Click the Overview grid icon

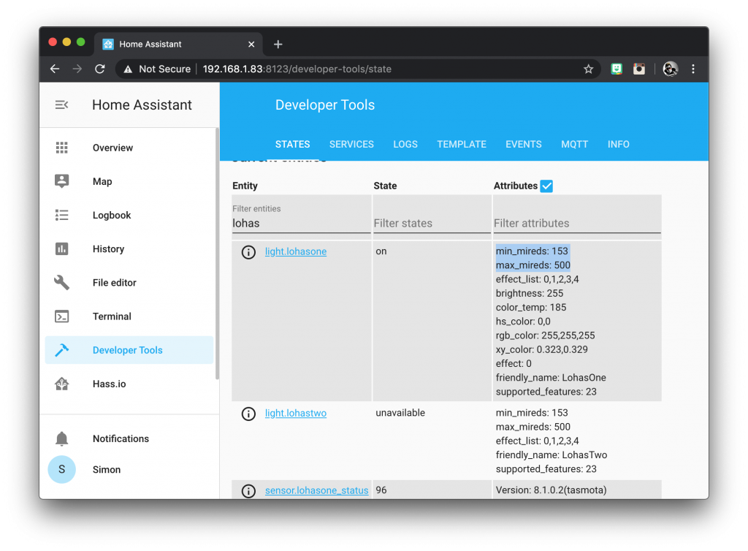tap(61, 148)
